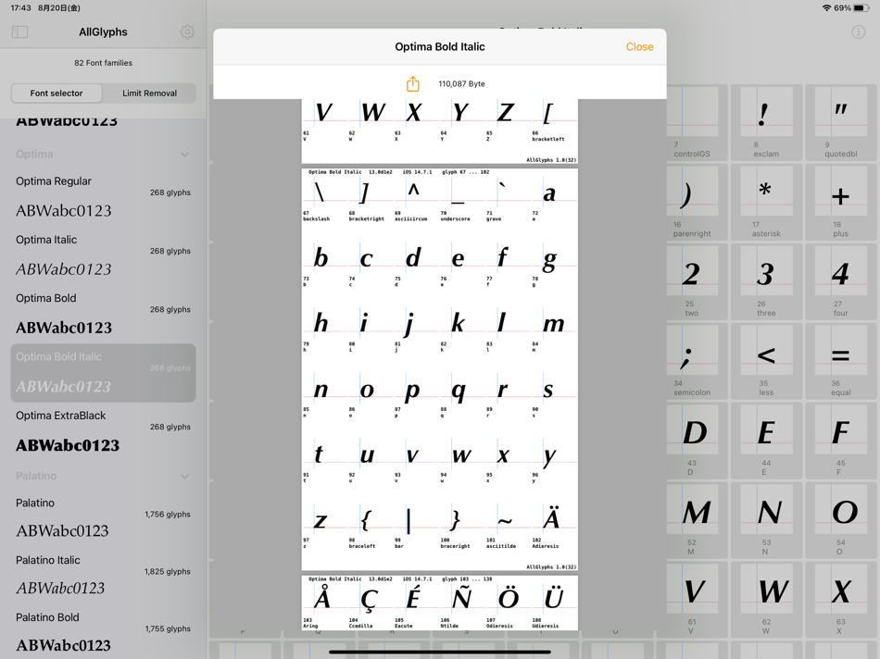Viewport: 880px width, 659px height.
Task: Click the 110,087 Byte file size text
Action: 461,83
